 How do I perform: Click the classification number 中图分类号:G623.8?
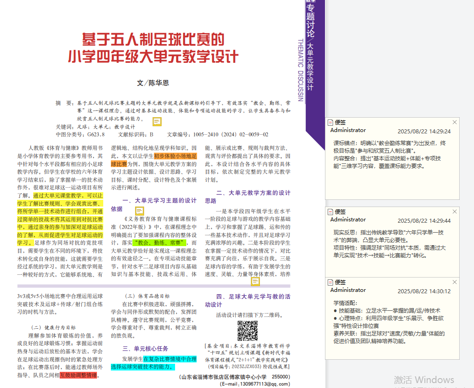[x=80, y=135]
